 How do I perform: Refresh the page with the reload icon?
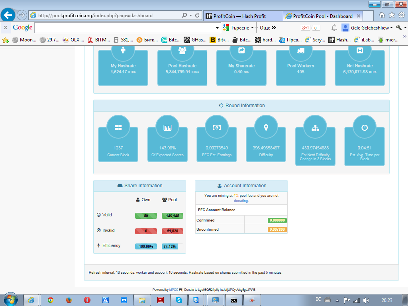pyautogui.click(x=197, y=16)
